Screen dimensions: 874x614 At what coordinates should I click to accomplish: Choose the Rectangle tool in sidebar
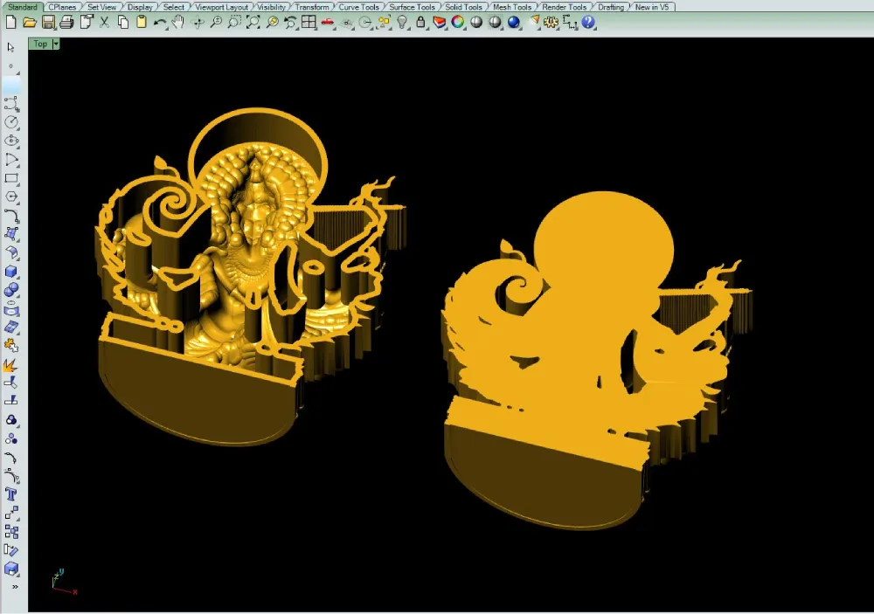[11, 178]
